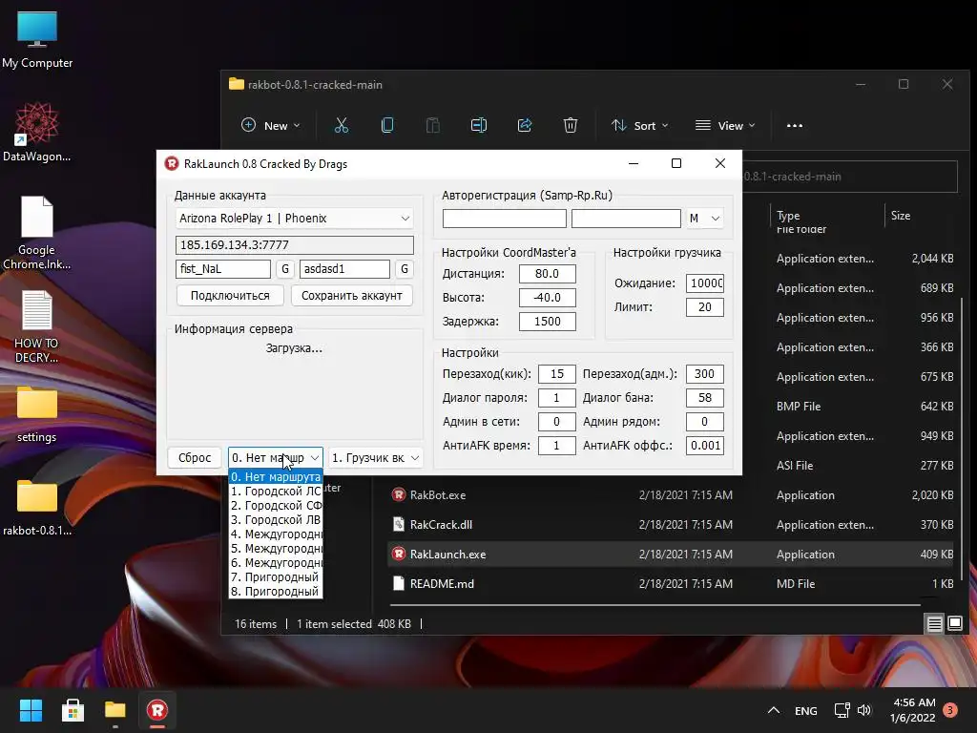Image resolution: width=977 pixels, height=733 pixels.
Task: Open the View dropdown in Explorer
Action: (x=725, y=125)
